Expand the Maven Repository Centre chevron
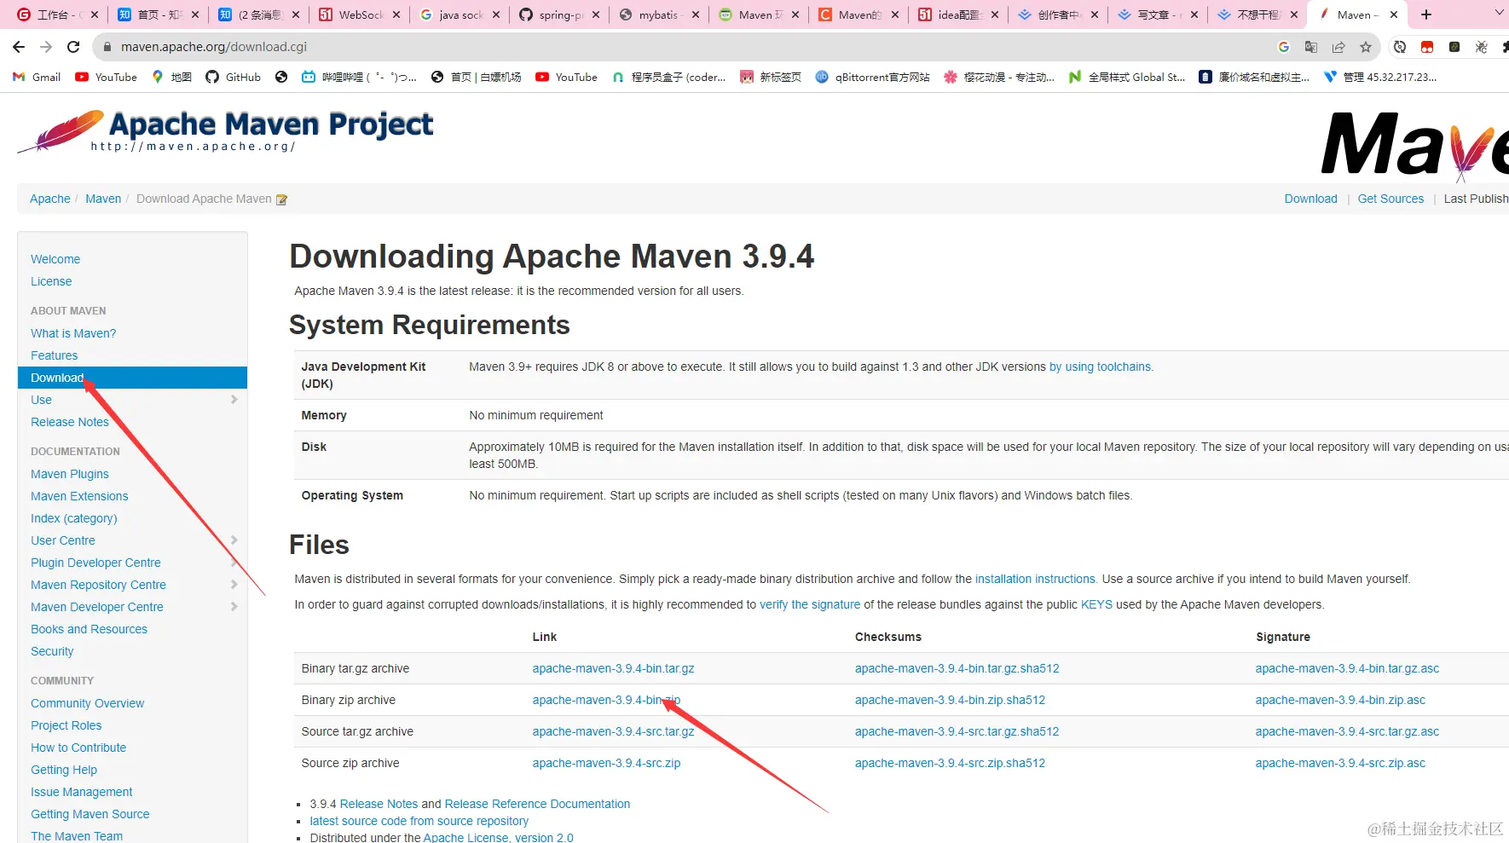The image size is (1509, 843). click(x=234, y=585)
